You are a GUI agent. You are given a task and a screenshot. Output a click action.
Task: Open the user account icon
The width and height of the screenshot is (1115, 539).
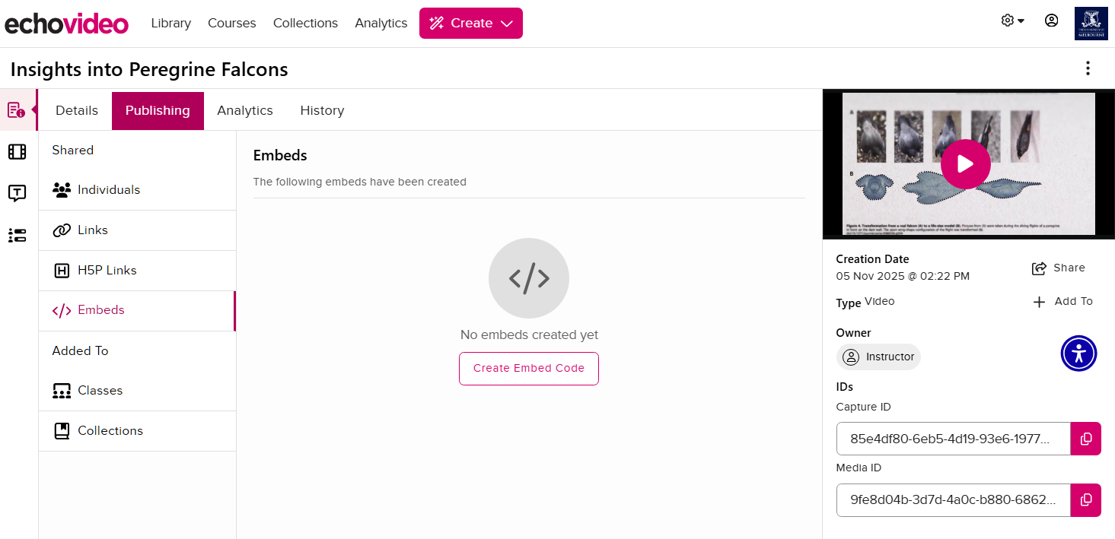(1051, 21)
